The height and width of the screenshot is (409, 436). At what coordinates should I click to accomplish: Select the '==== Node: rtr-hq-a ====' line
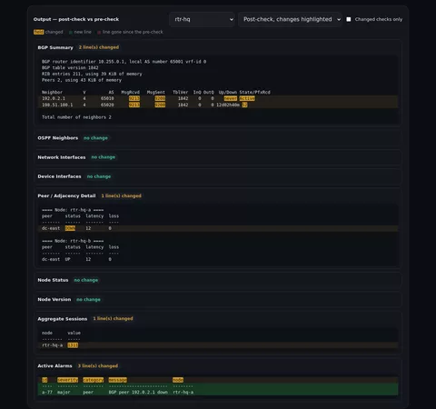(x=73, y=210)
